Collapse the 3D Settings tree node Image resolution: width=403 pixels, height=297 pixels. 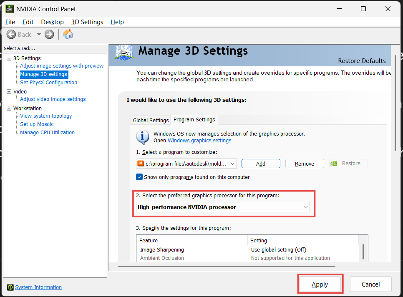point(9,58)
